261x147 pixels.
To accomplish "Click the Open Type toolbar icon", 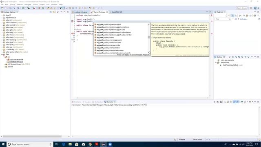I will pos(49,8).
